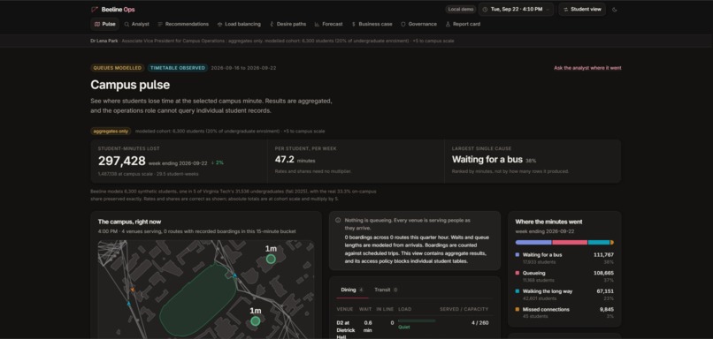713x339 pixels.
Task: Click the 67,151 minutes value
Action: pyautogui.click(x=605, y=291)
